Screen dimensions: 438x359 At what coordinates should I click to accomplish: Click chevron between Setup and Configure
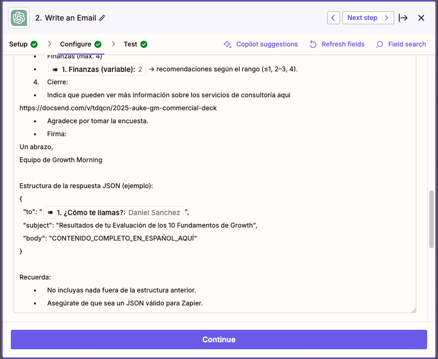pyautogui.click(x=49, y=44)
